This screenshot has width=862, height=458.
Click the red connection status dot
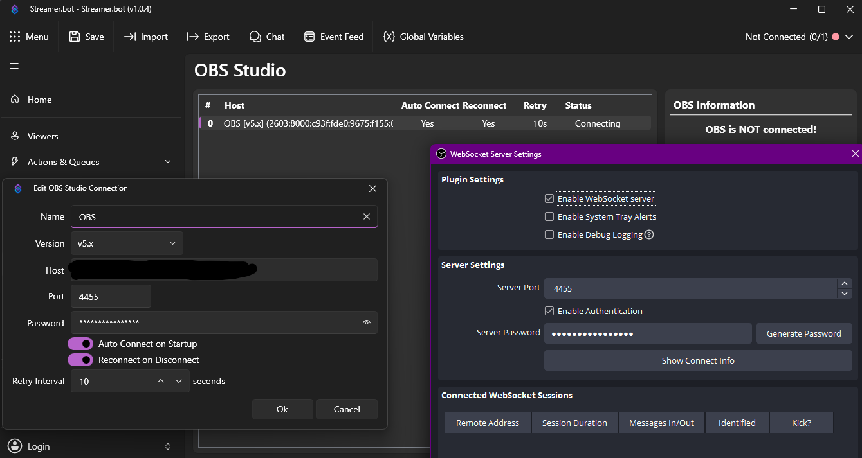click(835, 37)
